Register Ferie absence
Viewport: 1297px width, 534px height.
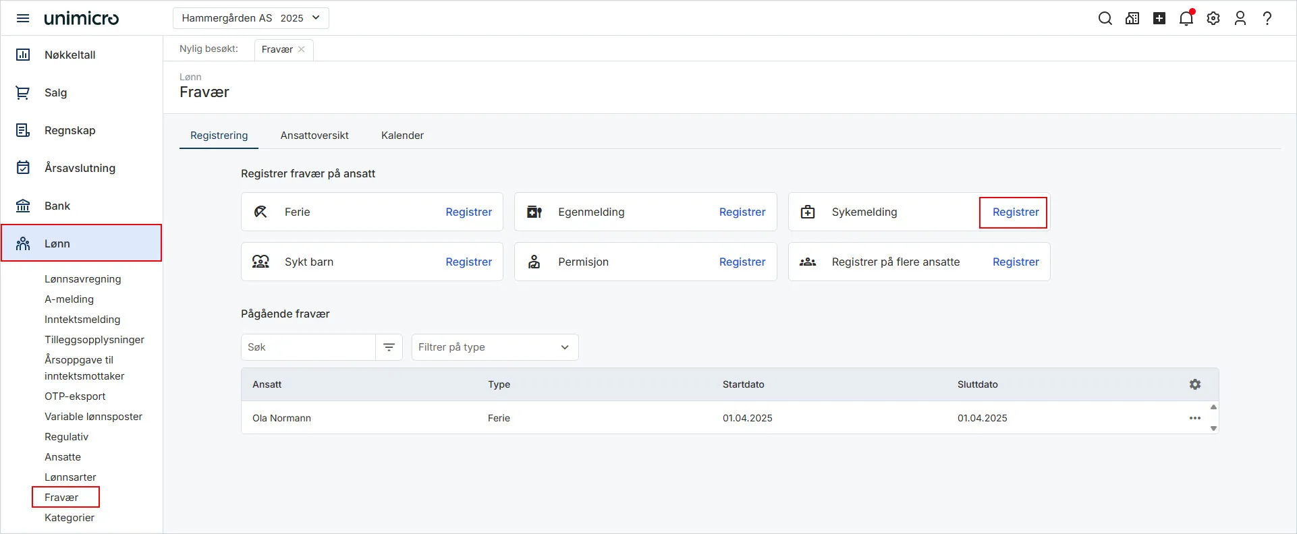(468, 212)
